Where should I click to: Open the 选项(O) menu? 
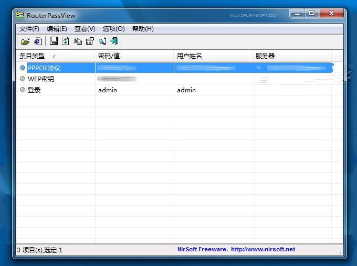pyautogui.click(x=113, y=29)
